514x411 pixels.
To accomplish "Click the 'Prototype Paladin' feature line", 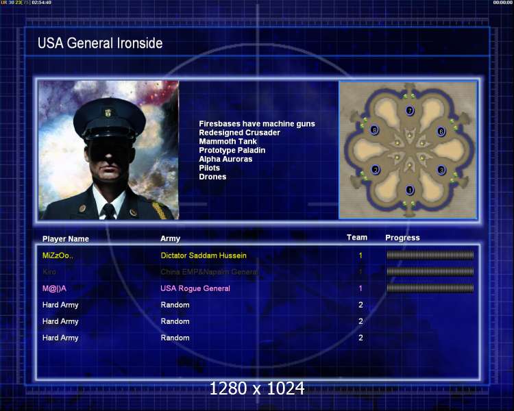I will tap(232, 150).
